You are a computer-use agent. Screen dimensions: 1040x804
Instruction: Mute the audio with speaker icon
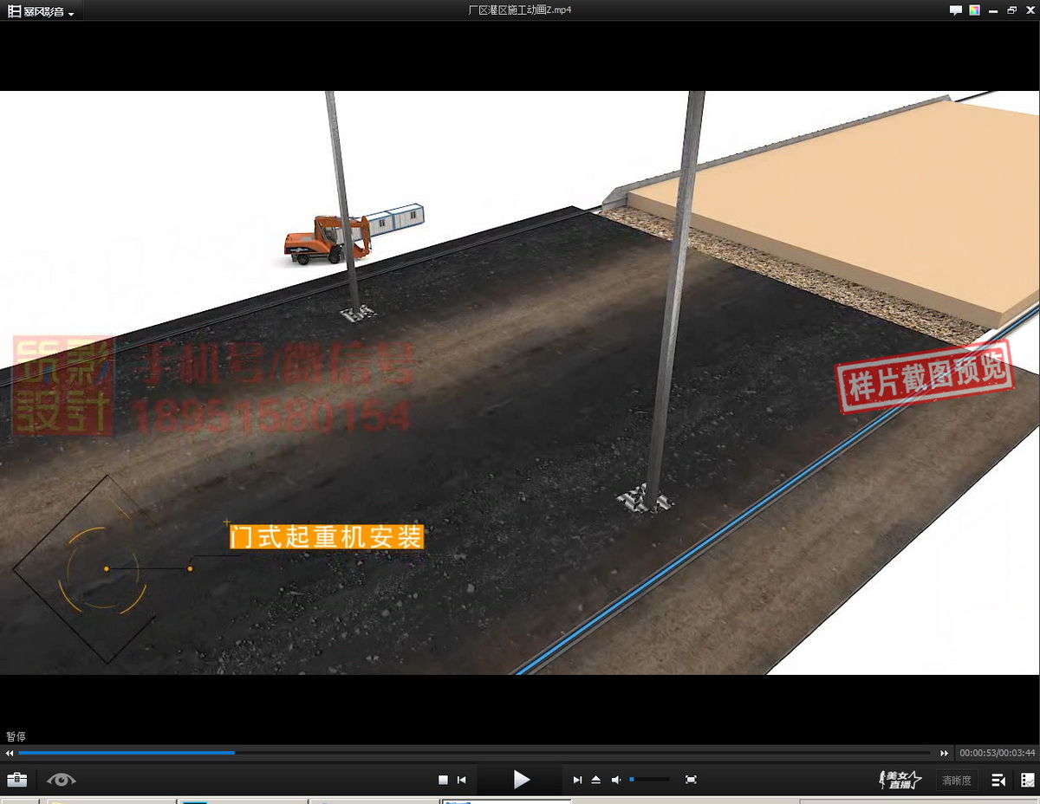tap(616, 780)
